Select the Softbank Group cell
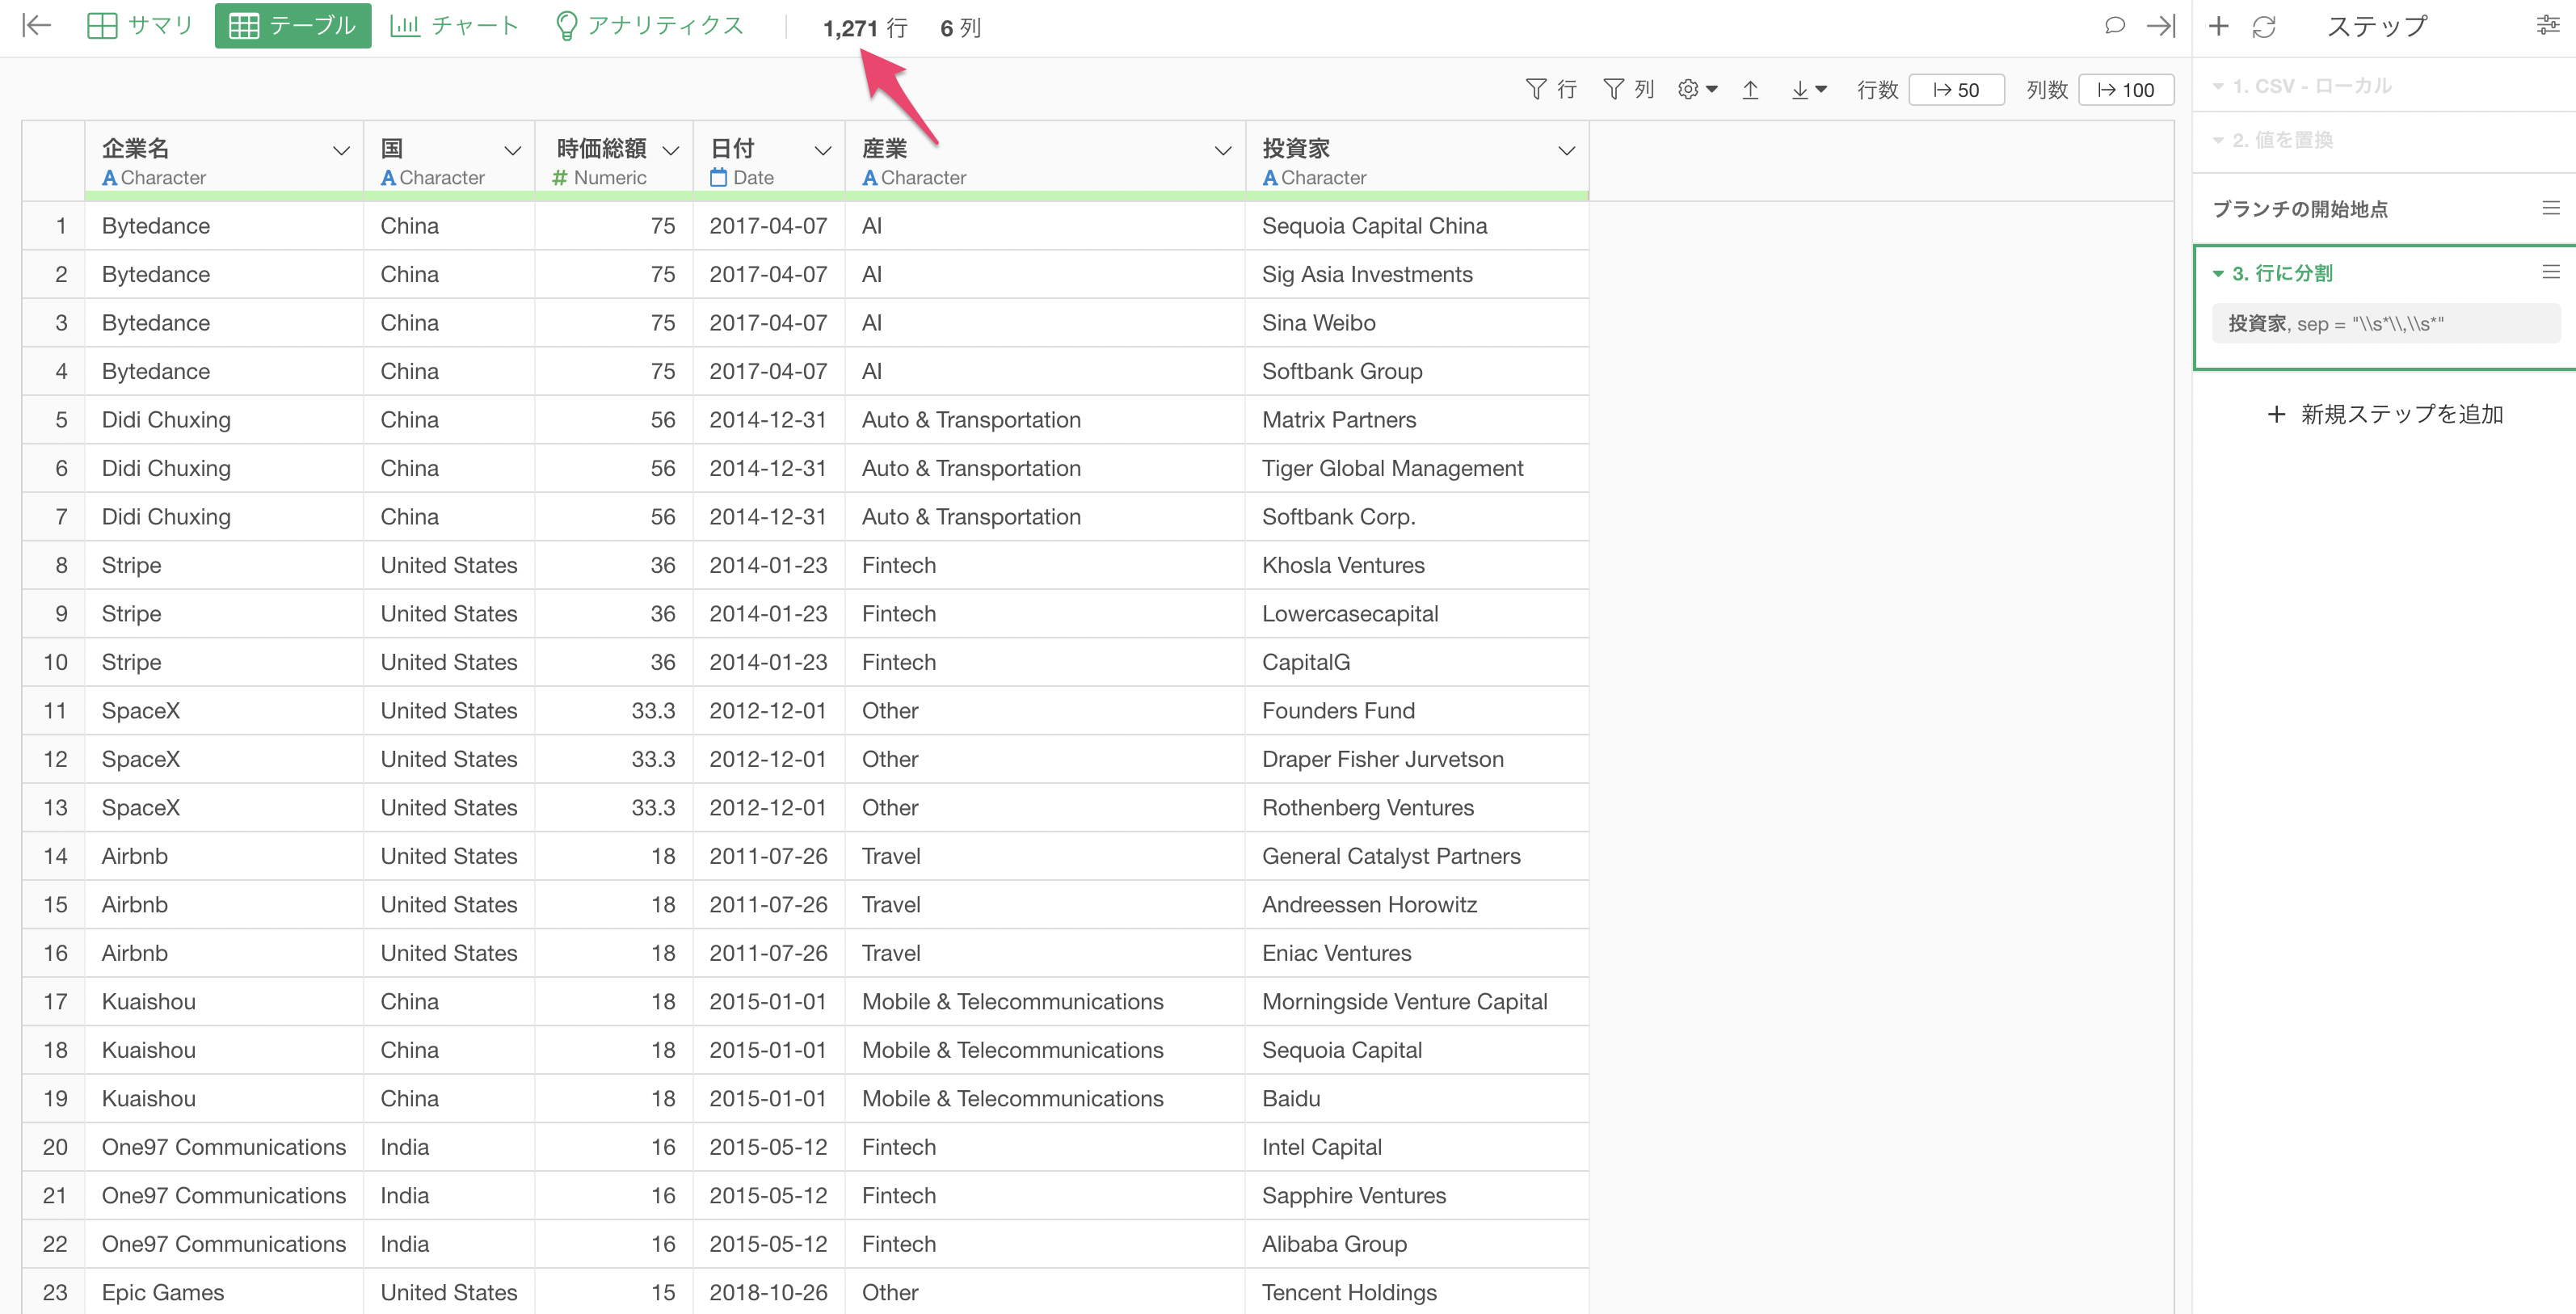This screenshot has width=2576, height=1314. pos(1417,371)
